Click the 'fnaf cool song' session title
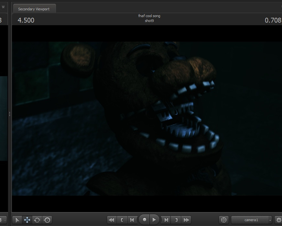This screenshot has width=282, height=226. coord(149,16)
